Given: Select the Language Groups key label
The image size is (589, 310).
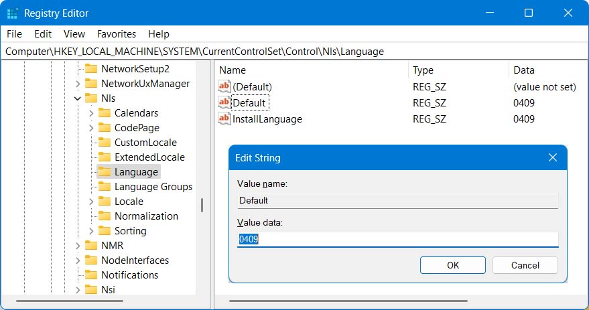Looking at the screenshot, I should point(153,187).
